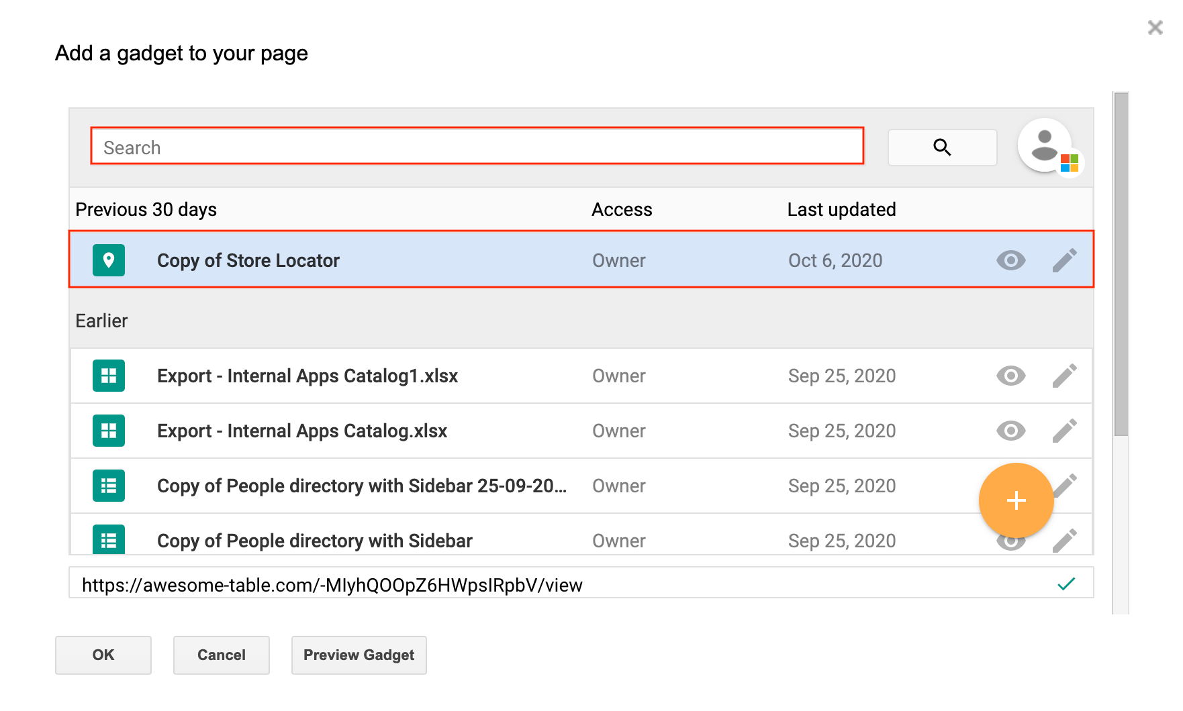The width and height of the screenshot is (1183, 711).
Task: Preview Copy of Store Locator with the eye icon
Action: pyautogui.click(x=1010, y=260)
